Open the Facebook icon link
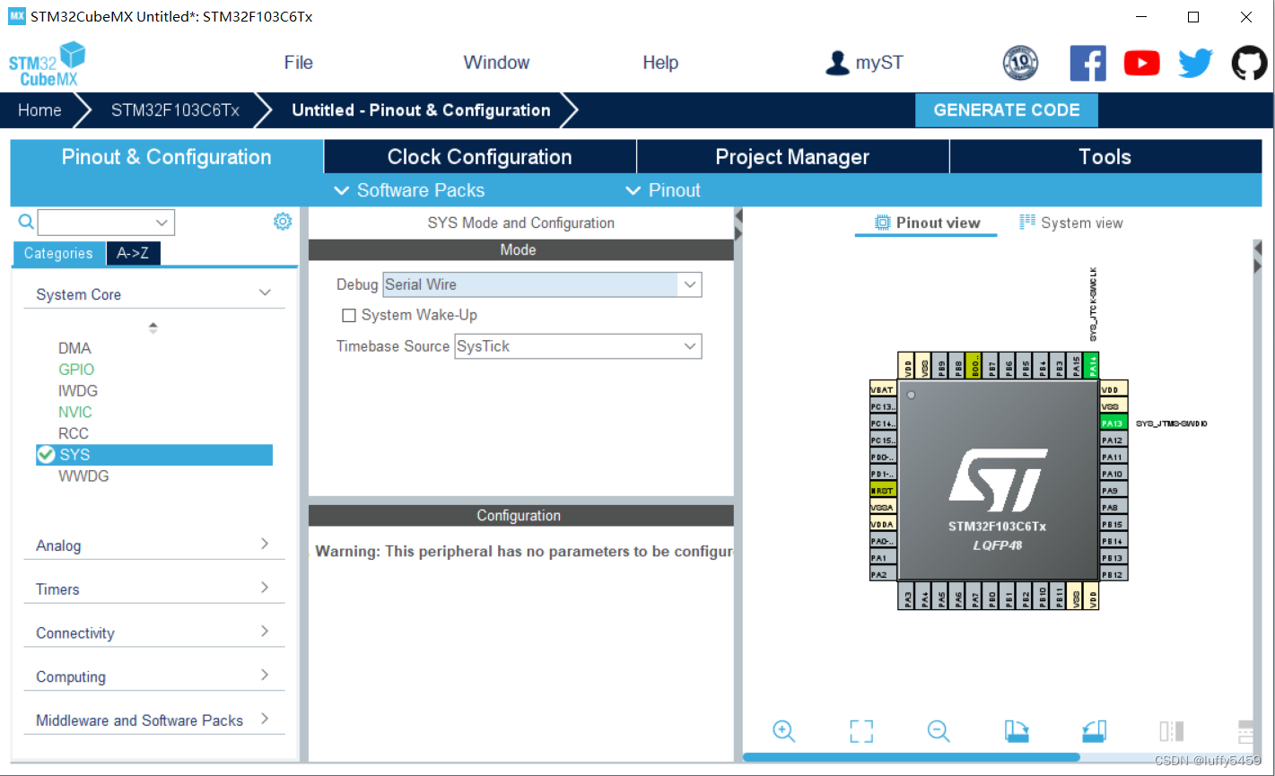1275x776 pixels. 1087,63
